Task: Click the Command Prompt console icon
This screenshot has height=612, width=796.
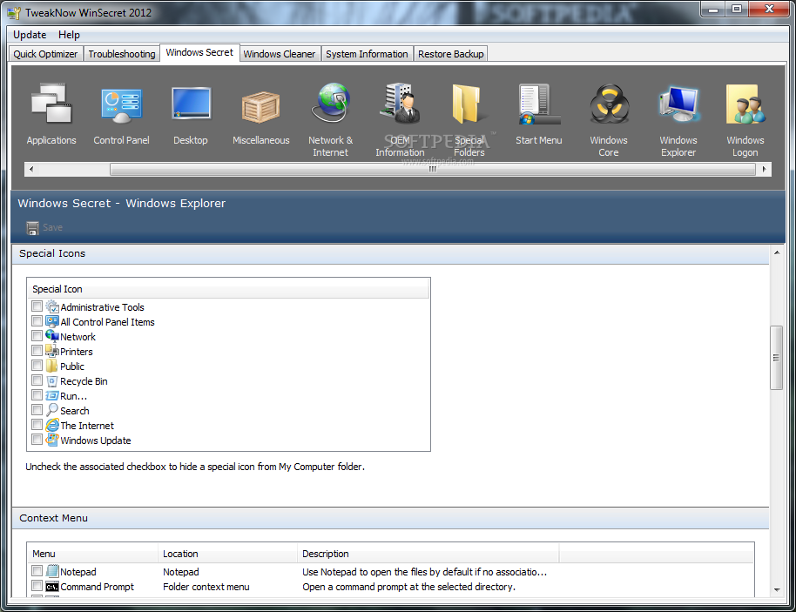Action: (x=51, y=587)
